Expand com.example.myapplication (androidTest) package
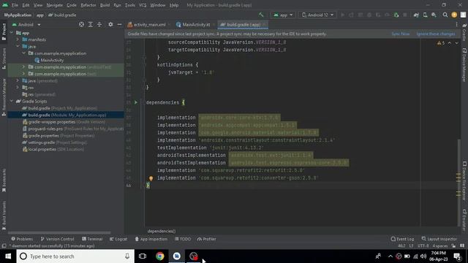This screenshot has width=468, height=263. click(24, 66)
